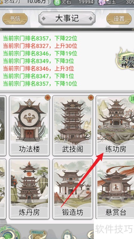This screenshot has height=239, width=134.
Task: Tap the 天机神盒 treasure box icon
Action: [125, 61]
